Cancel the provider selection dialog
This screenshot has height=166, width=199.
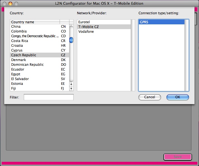point(150,97)
